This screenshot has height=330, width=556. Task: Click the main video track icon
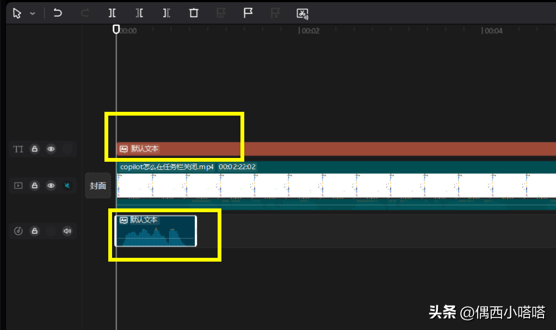point(18,185)
